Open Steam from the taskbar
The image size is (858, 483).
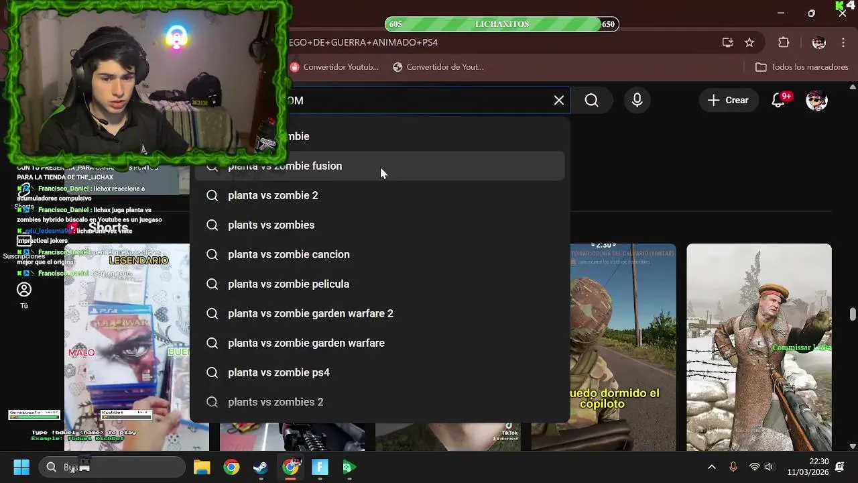coord(261,467)
